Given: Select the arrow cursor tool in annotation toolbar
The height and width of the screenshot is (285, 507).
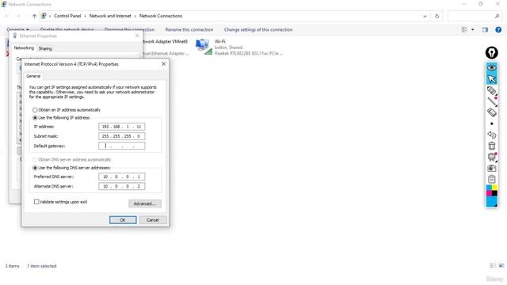Looking at the screenshot, I should (x=492, y=79).
